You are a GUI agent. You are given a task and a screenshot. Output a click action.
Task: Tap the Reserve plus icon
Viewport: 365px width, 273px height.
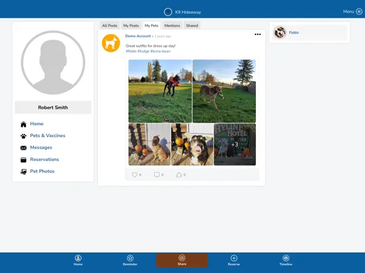233,258
